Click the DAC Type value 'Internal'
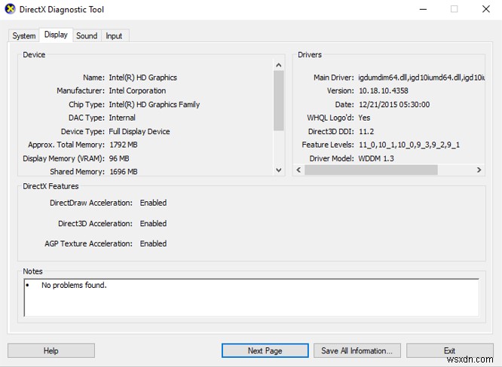The width and height of the screenshot is (502, 367). point(122,118)
